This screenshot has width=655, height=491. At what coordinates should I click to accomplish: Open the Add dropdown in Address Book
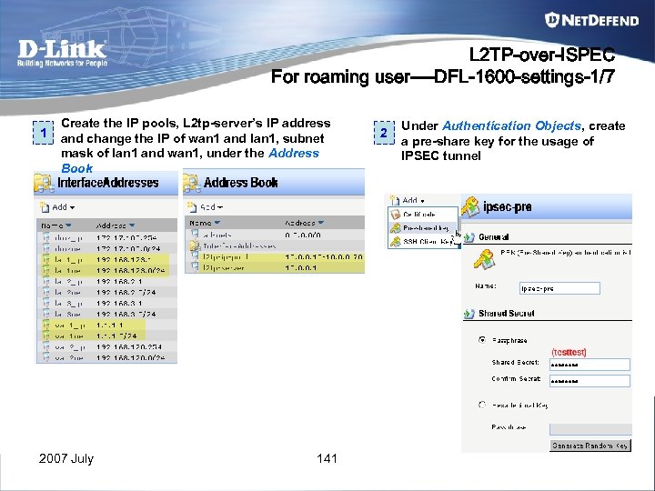205,206
